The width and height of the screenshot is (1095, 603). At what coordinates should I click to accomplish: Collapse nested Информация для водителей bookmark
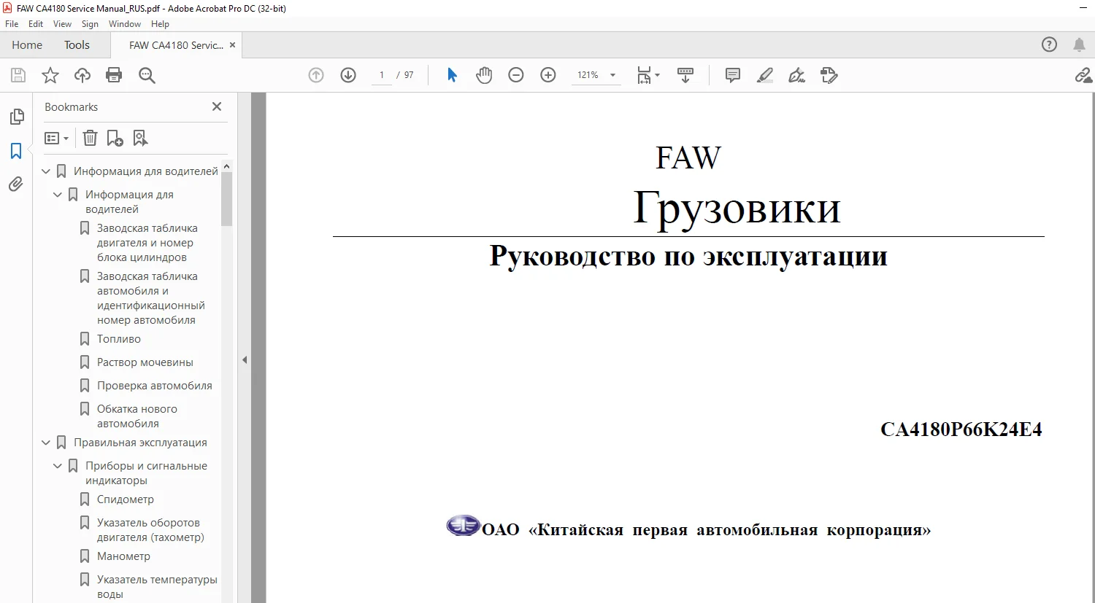(58, 195)
